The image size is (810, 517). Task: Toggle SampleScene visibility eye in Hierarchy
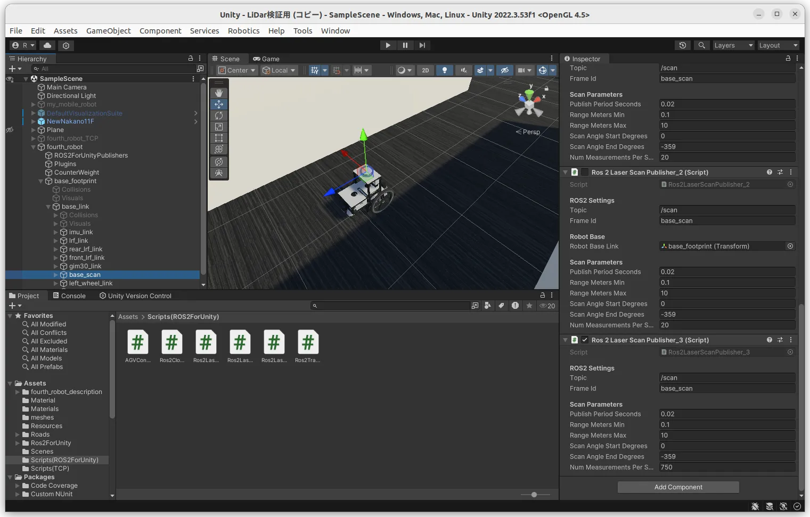pos(10,79)
